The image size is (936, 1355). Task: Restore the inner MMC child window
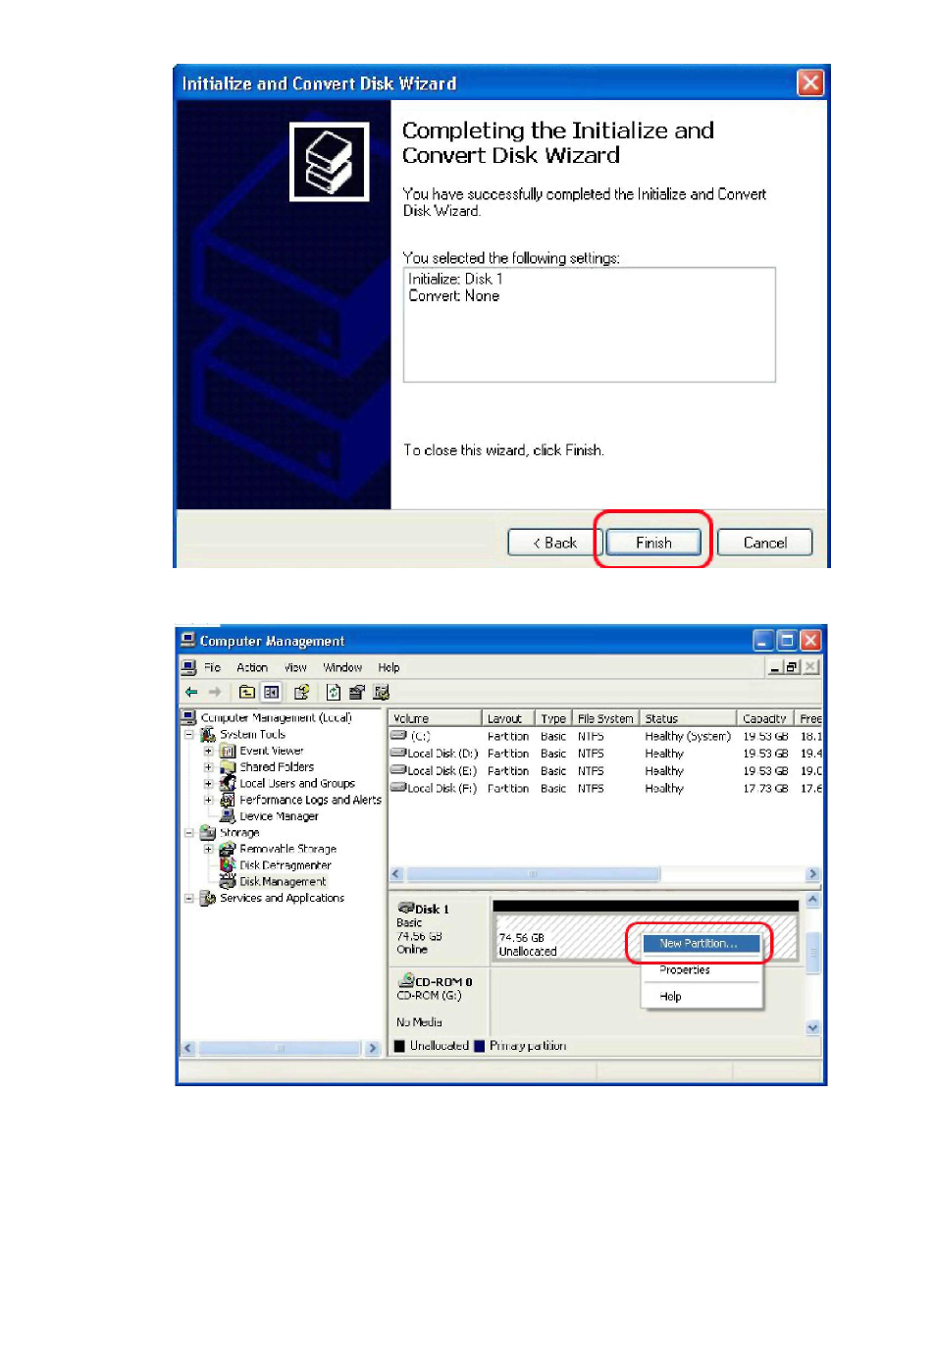point(792,667)
